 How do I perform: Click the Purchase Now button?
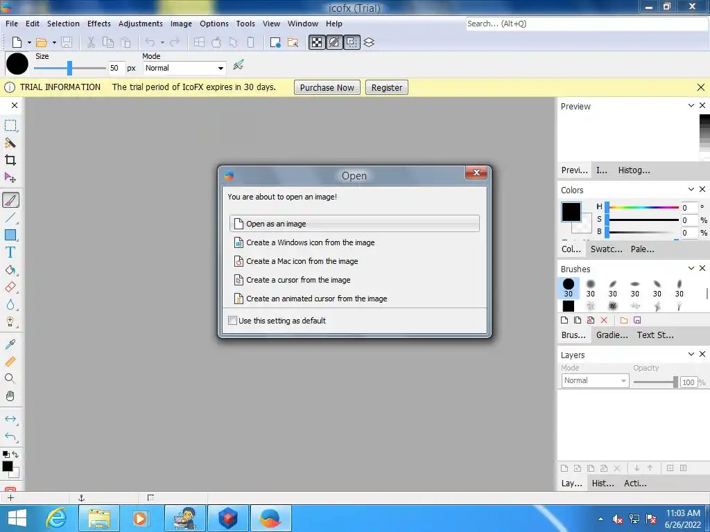point(327,88)
